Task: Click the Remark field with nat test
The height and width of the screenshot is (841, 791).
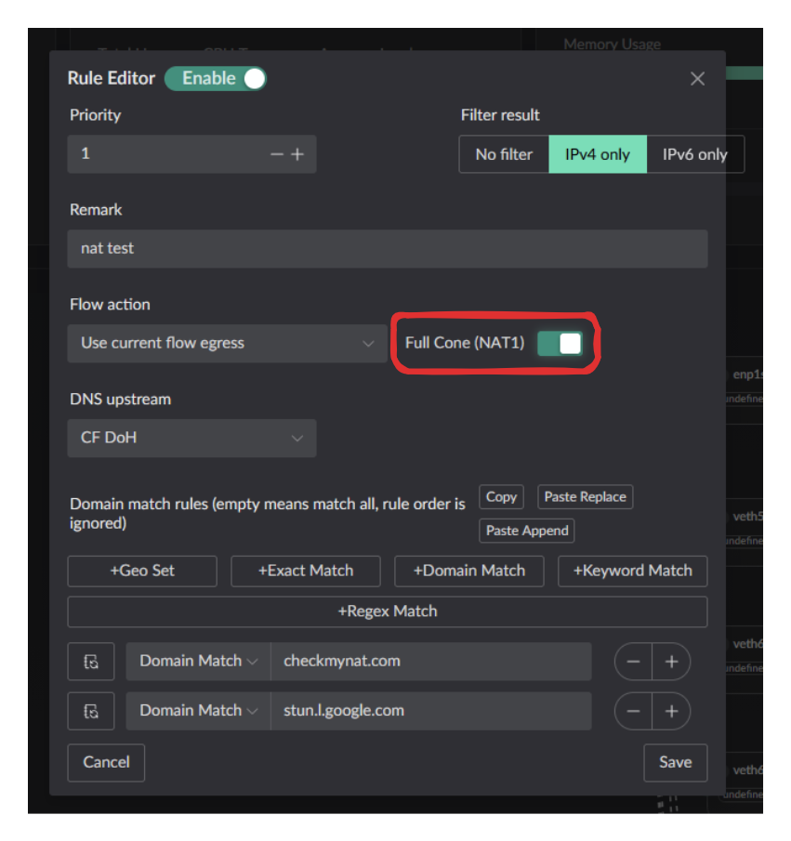Action: (387, 248)
